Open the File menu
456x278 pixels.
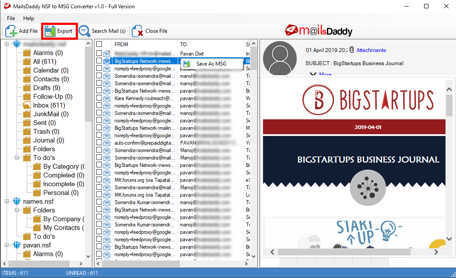[11, 18]
